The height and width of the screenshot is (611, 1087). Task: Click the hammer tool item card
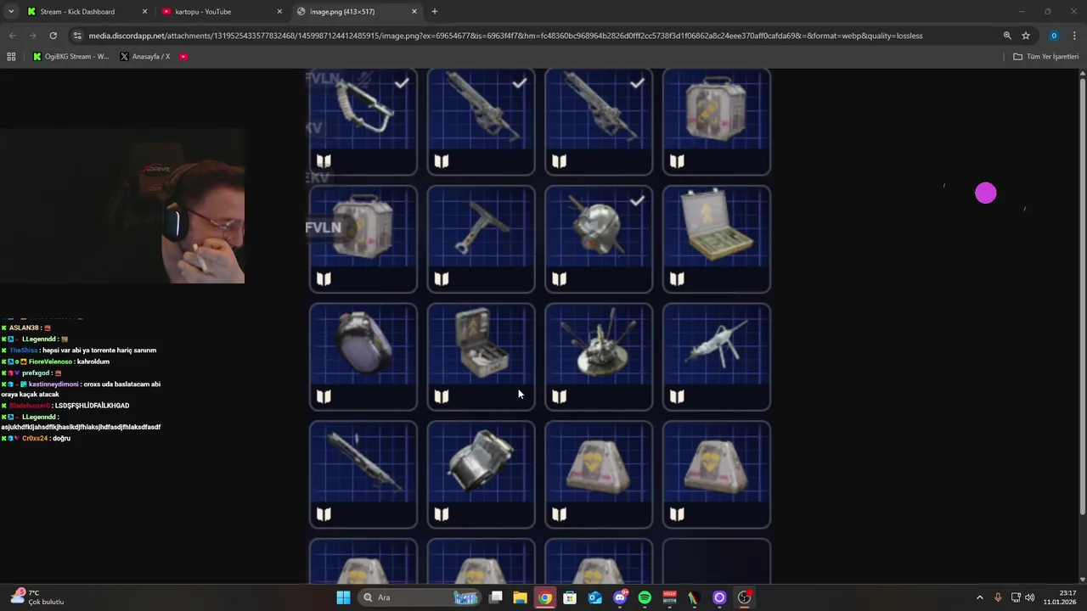click(481, 239)
